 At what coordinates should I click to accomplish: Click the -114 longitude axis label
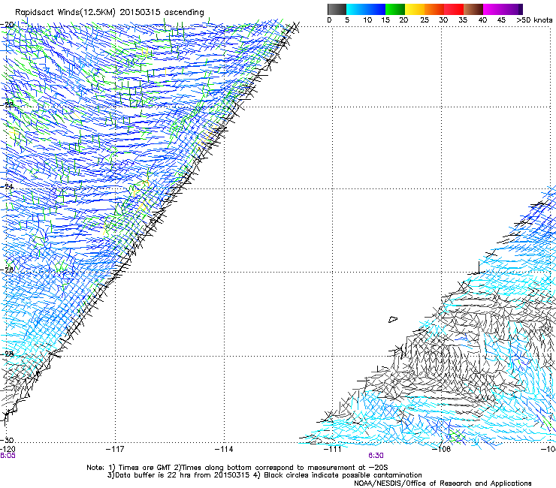click(224, 450)
